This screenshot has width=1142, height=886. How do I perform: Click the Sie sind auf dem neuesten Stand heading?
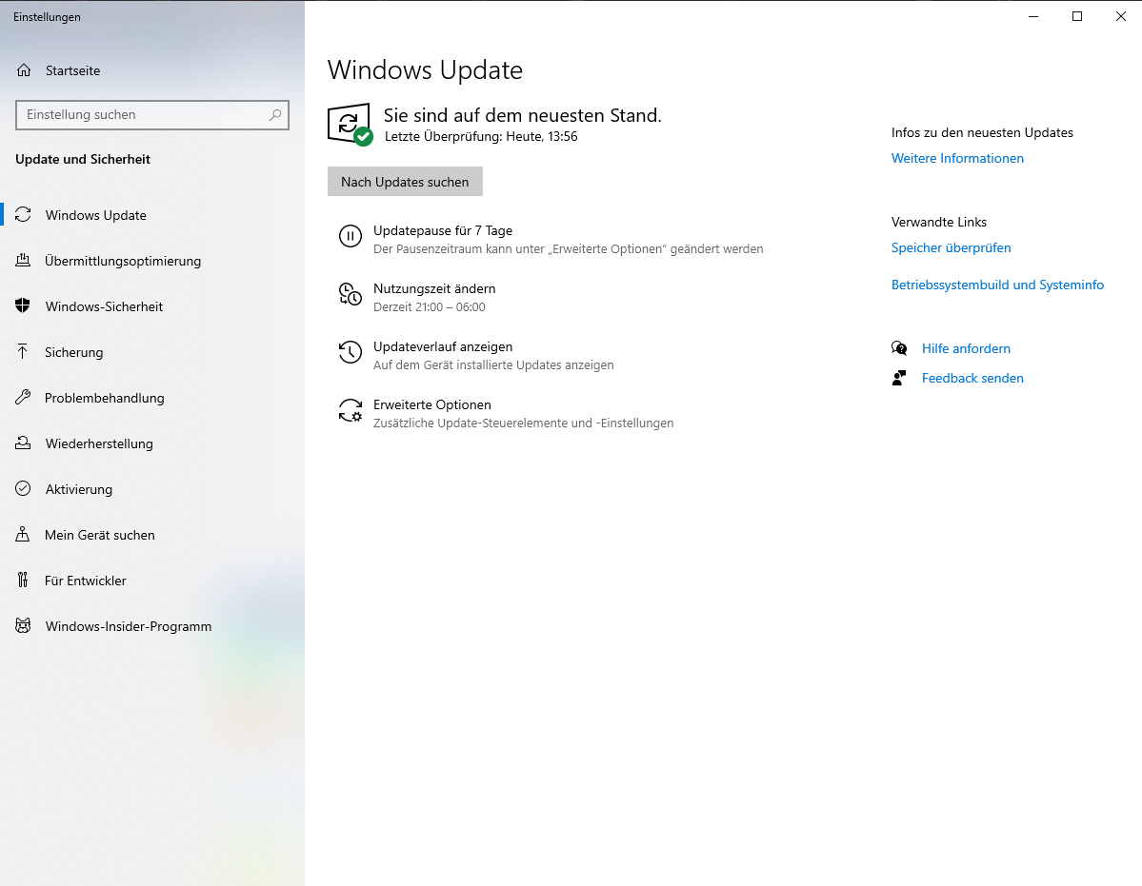click(522, 115)
